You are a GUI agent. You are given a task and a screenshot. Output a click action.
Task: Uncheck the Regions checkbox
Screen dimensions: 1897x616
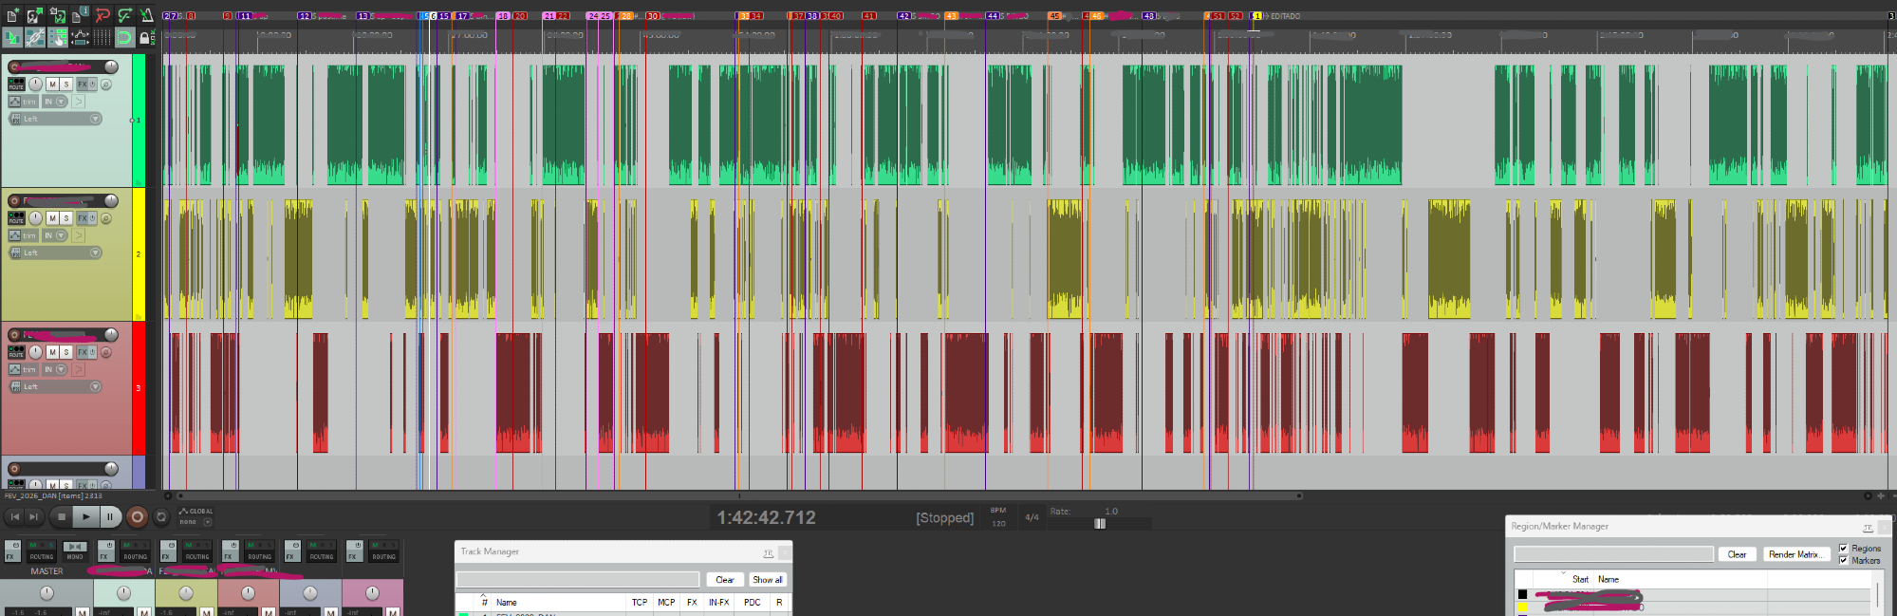1843,549
